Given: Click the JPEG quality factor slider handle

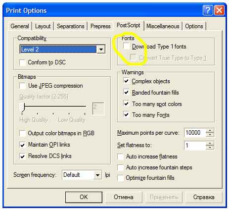Looking at the screenshot, I should 22,107.
